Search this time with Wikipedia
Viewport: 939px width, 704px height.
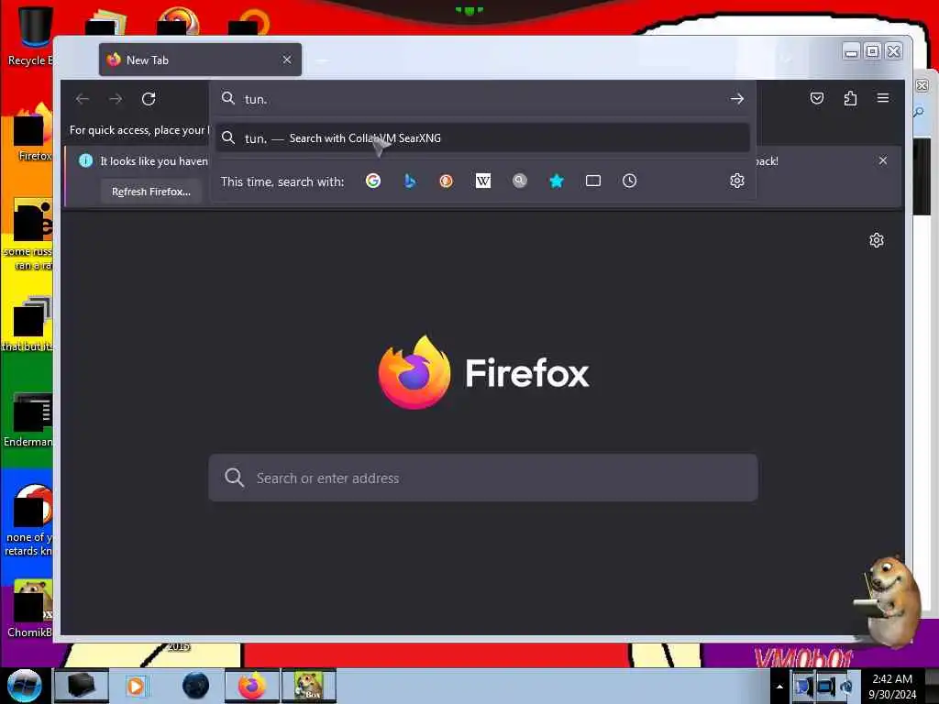(482, 181)
